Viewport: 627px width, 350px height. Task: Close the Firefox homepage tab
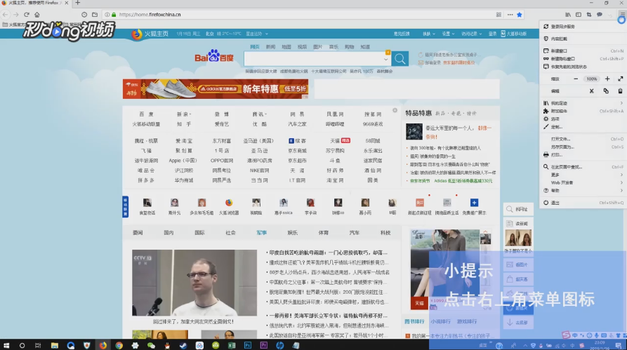pos(67,3)
